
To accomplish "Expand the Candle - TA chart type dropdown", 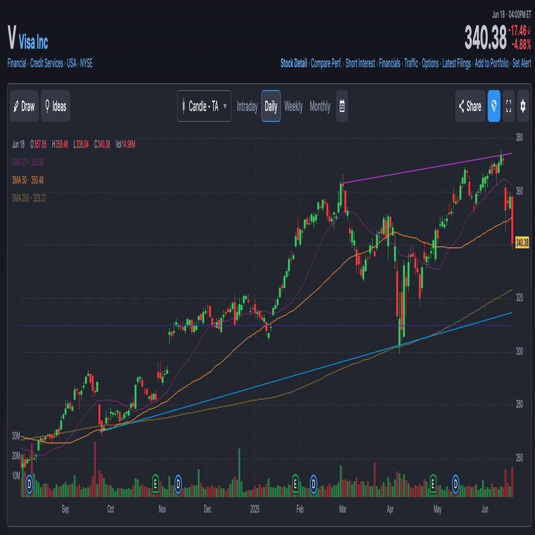I will coord(204,106).
